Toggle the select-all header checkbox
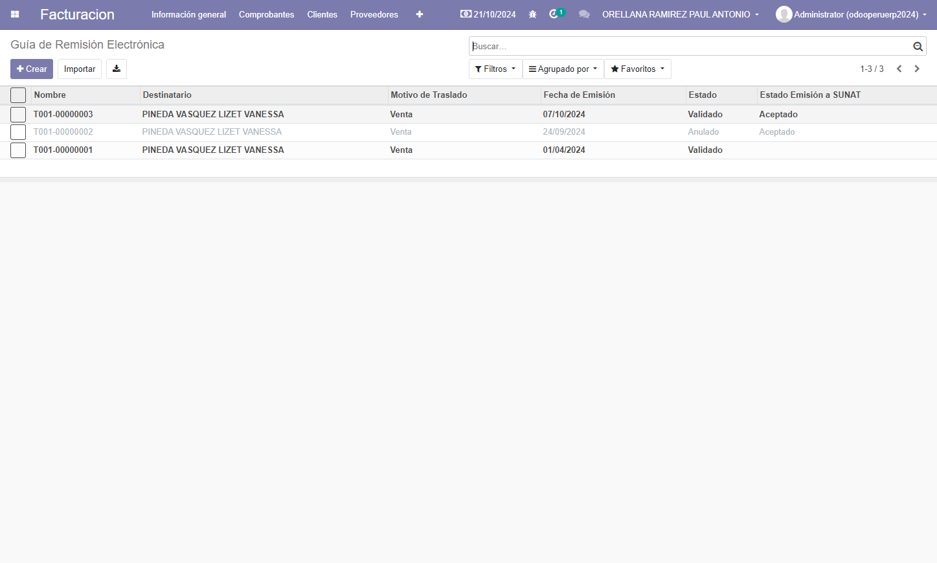This screenshot has height=563, width=937. pyautogui.click(x=18, y=95)
